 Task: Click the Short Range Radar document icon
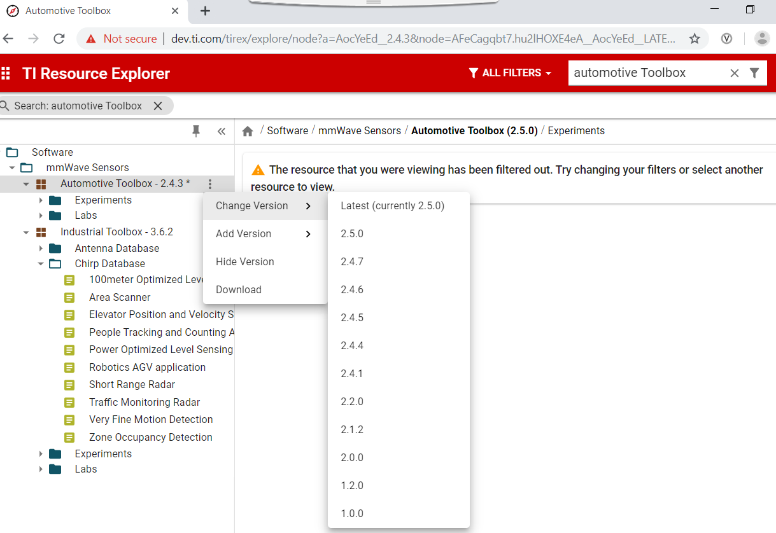pyautogui.click(x=69, y=385)
